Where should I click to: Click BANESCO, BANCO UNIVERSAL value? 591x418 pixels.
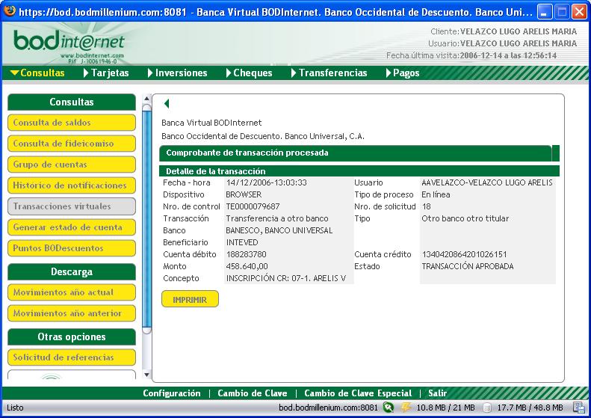(279, 230)
